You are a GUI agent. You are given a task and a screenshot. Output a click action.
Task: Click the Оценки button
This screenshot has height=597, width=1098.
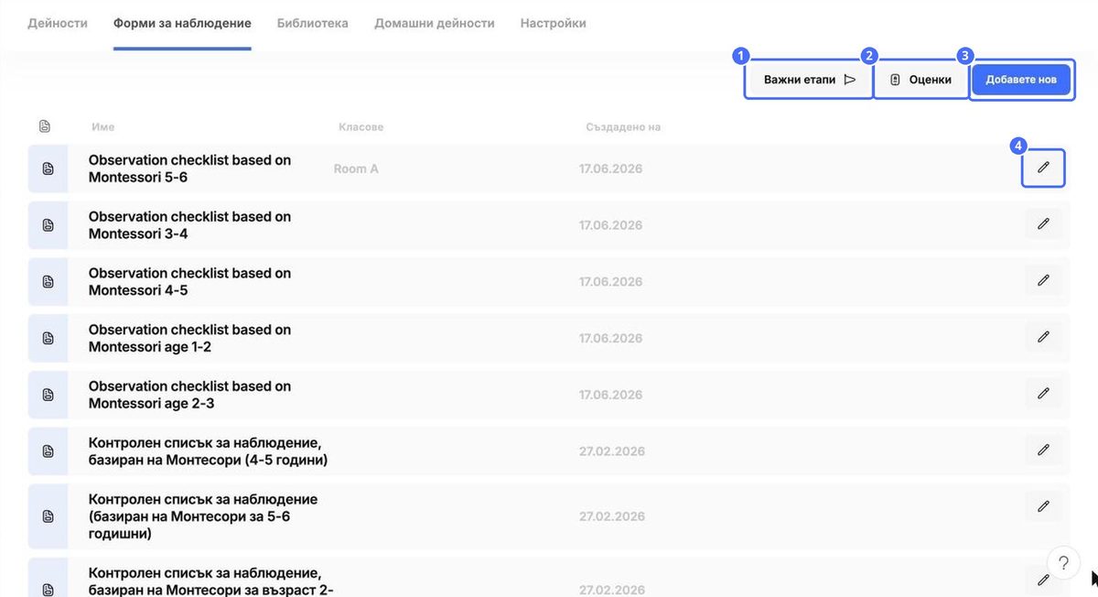tap(921, 80)
